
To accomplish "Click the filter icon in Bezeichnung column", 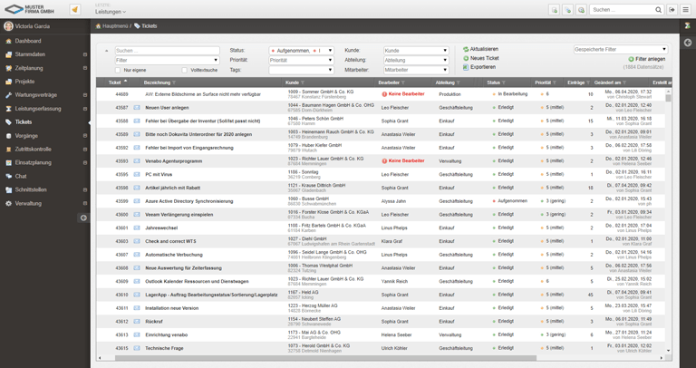I will pyautogui.click(x=175, y=82).
